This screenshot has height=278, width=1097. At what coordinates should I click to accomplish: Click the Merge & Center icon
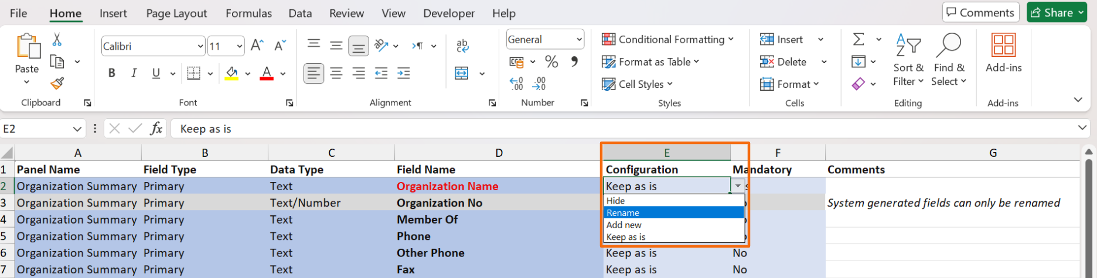click(x=462, y=73)
